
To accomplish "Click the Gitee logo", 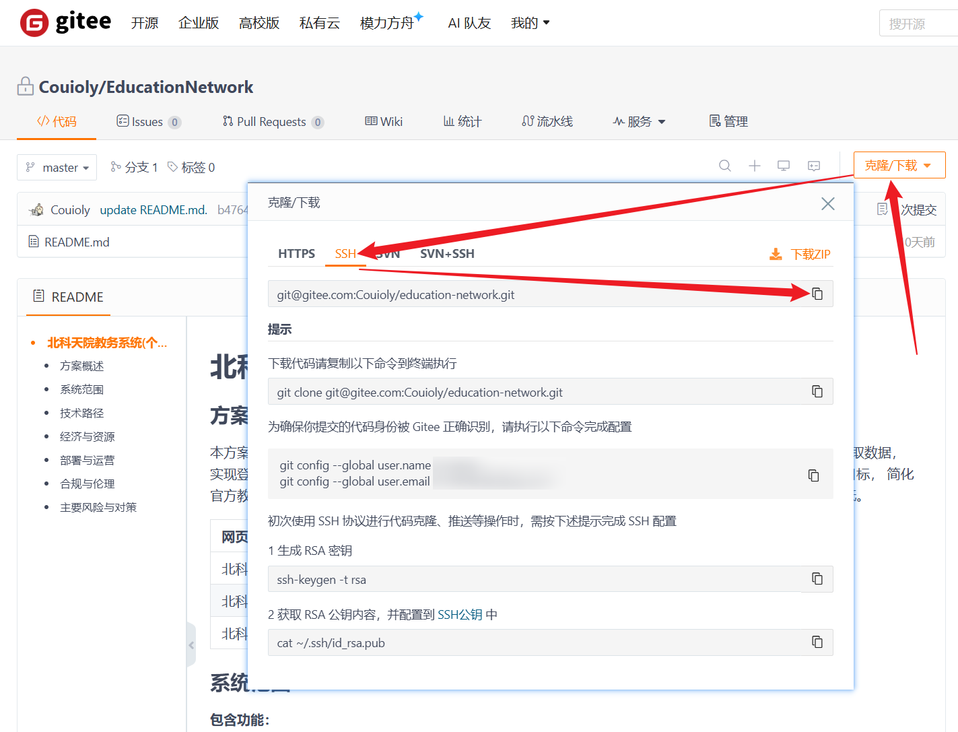I will click(x=65, y=22).
